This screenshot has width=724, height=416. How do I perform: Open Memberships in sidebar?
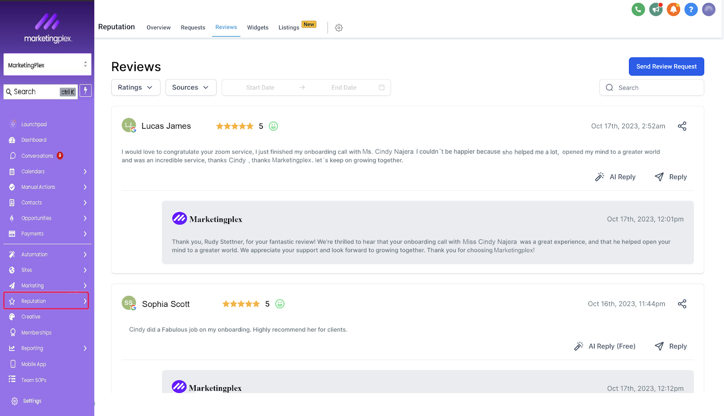pos(36,332)
